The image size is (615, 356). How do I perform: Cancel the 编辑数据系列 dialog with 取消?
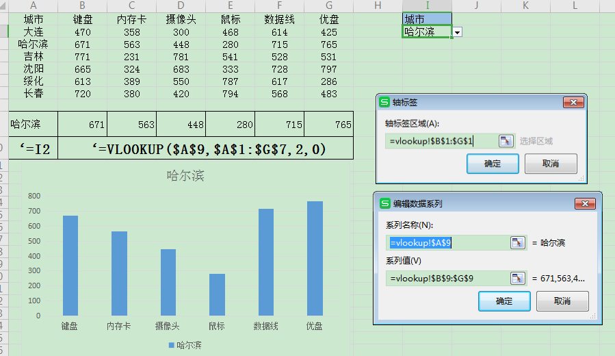562,301
